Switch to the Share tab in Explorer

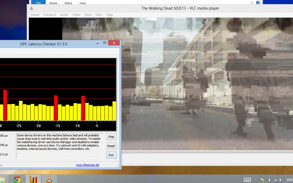click(68, 3)
